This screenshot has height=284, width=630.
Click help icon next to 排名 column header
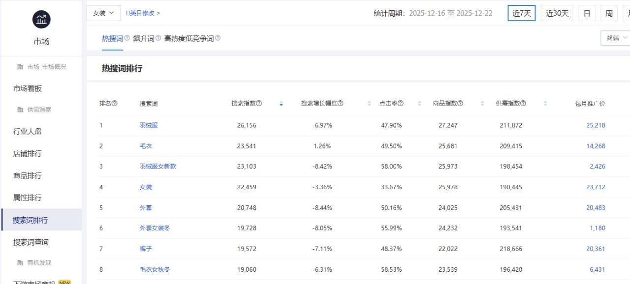[x=115, y=103]
